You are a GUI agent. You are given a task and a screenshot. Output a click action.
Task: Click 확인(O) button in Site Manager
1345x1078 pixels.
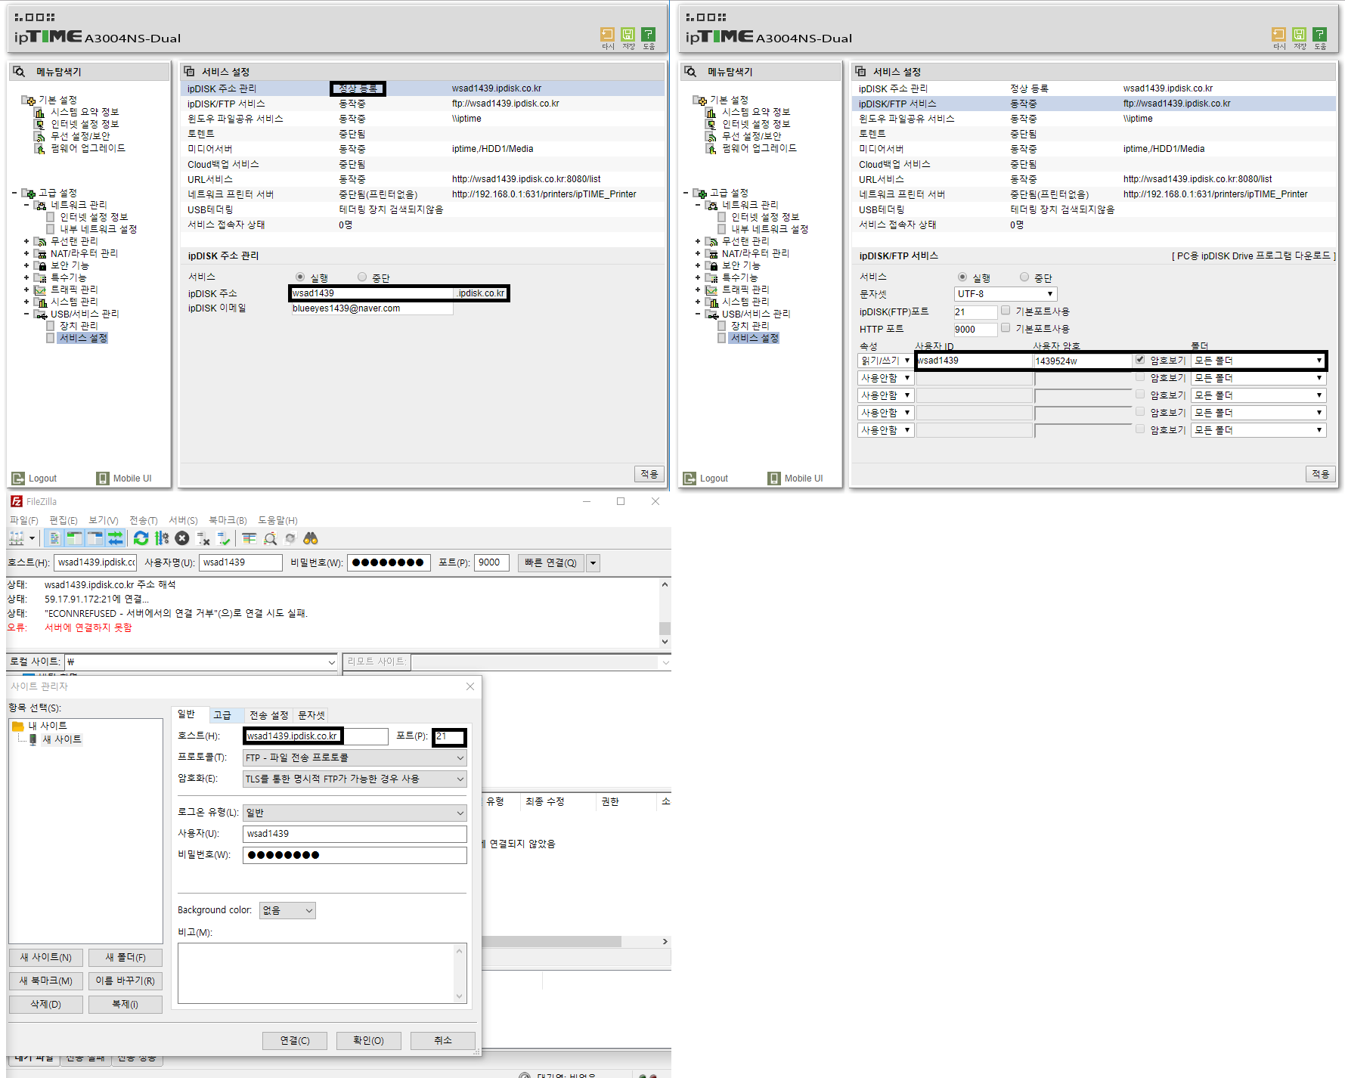point(369,1041)
